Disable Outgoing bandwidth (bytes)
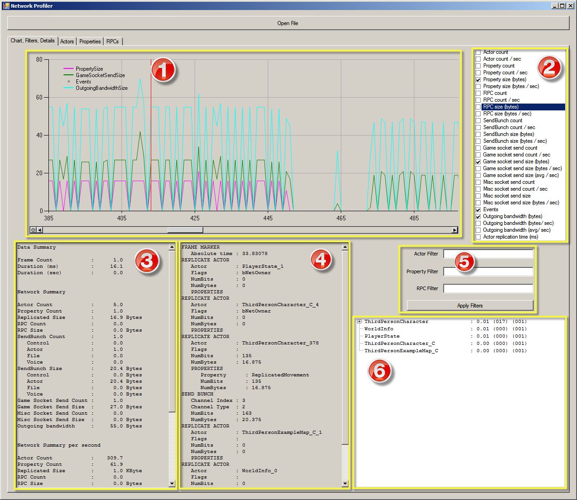This screenshot has width=577, height=500. point(478,216)
